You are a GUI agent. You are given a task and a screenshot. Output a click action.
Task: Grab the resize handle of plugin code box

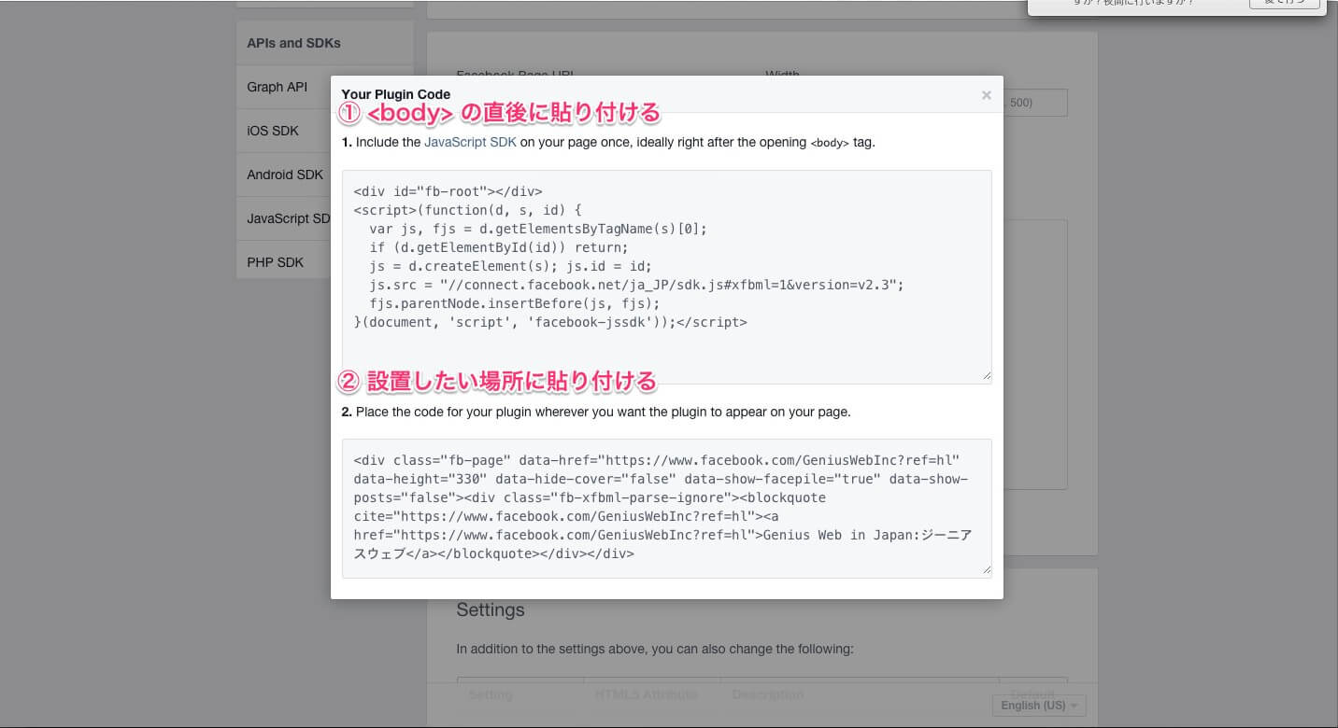[986, 571]
